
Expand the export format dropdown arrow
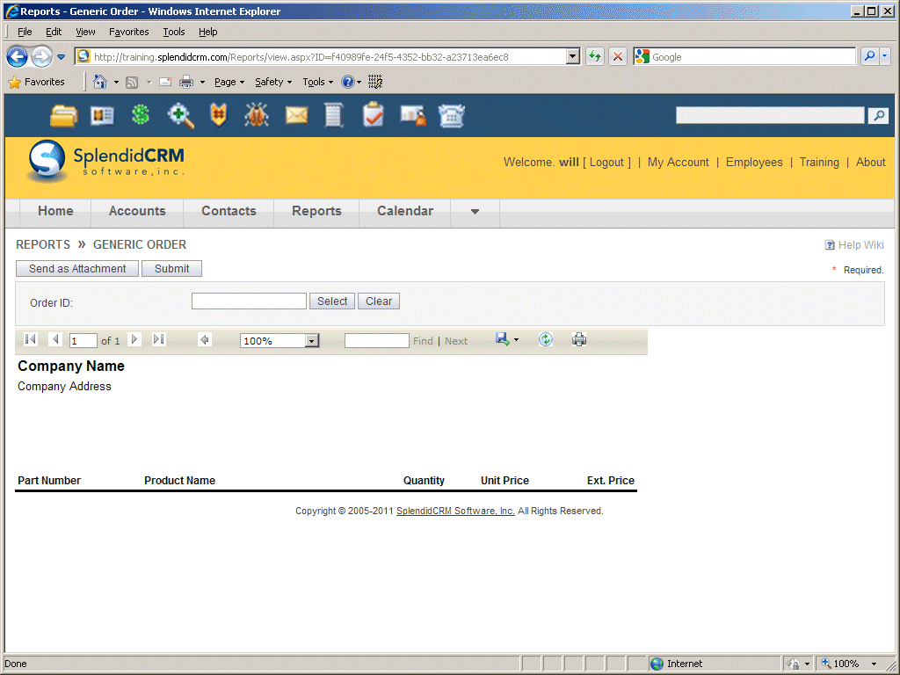(516, 340)
